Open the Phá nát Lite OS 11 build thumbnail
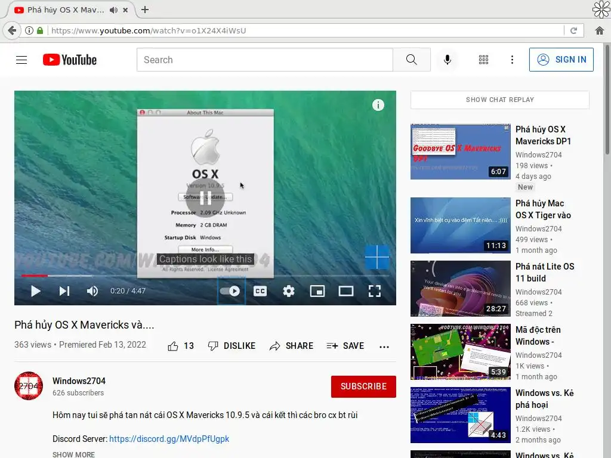 pyautogui.click(x=460, y=289)
